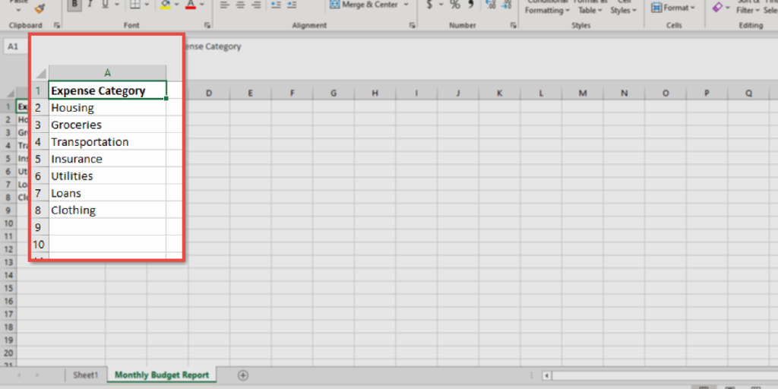778x389 pixels.
Task: Select row 20 header
Action: point(8,353)
